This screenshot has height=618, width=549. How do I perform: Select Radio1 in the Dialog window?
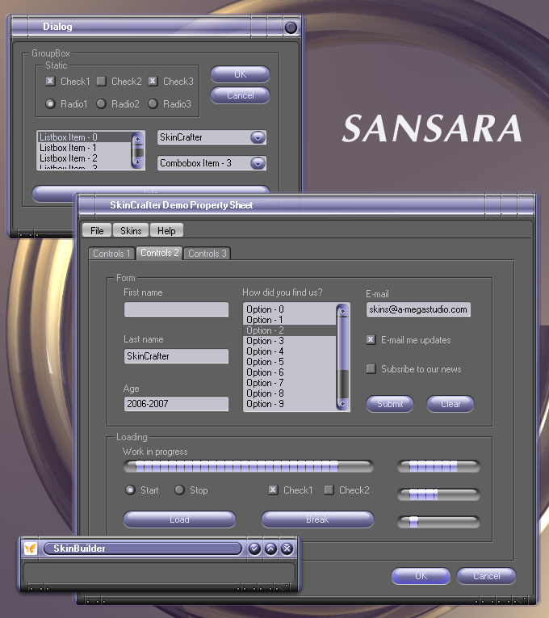[x=50, y=103]
